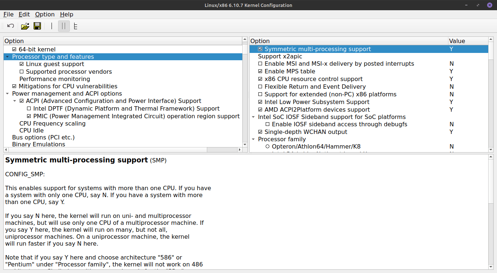
Task: Click right pane vertical scrollbar up arrow
Action: [x=491, y=39]
